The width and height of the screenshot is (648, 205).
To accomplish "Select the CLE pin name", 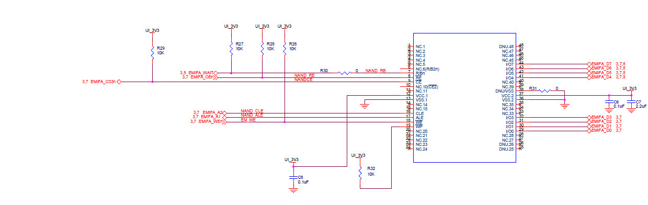I will pos(419,113).
